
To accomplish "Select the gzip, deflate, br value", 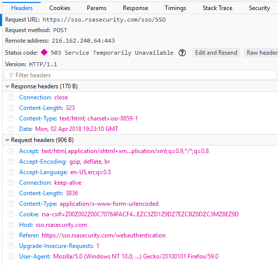I will coord(89,162).
